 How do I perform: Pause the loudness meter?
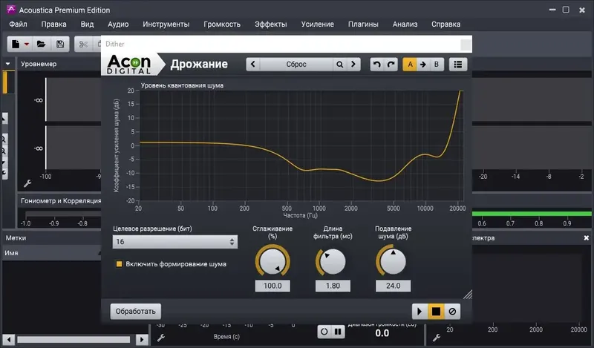point(338,332)
